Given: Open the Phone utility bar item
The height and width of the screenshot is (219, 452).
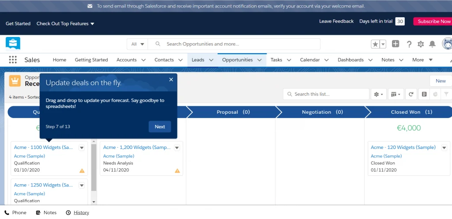Looking at the screenshot, I should [15, 213].
